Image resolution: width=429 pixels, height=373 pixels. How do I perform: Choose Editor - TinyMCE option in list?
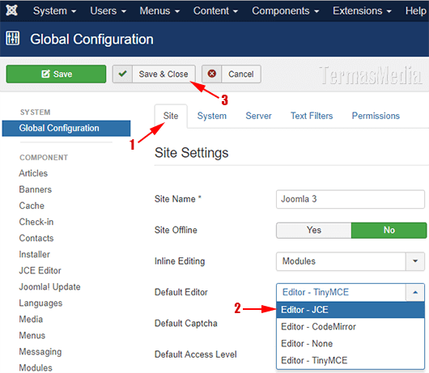(x=350, y=360)
